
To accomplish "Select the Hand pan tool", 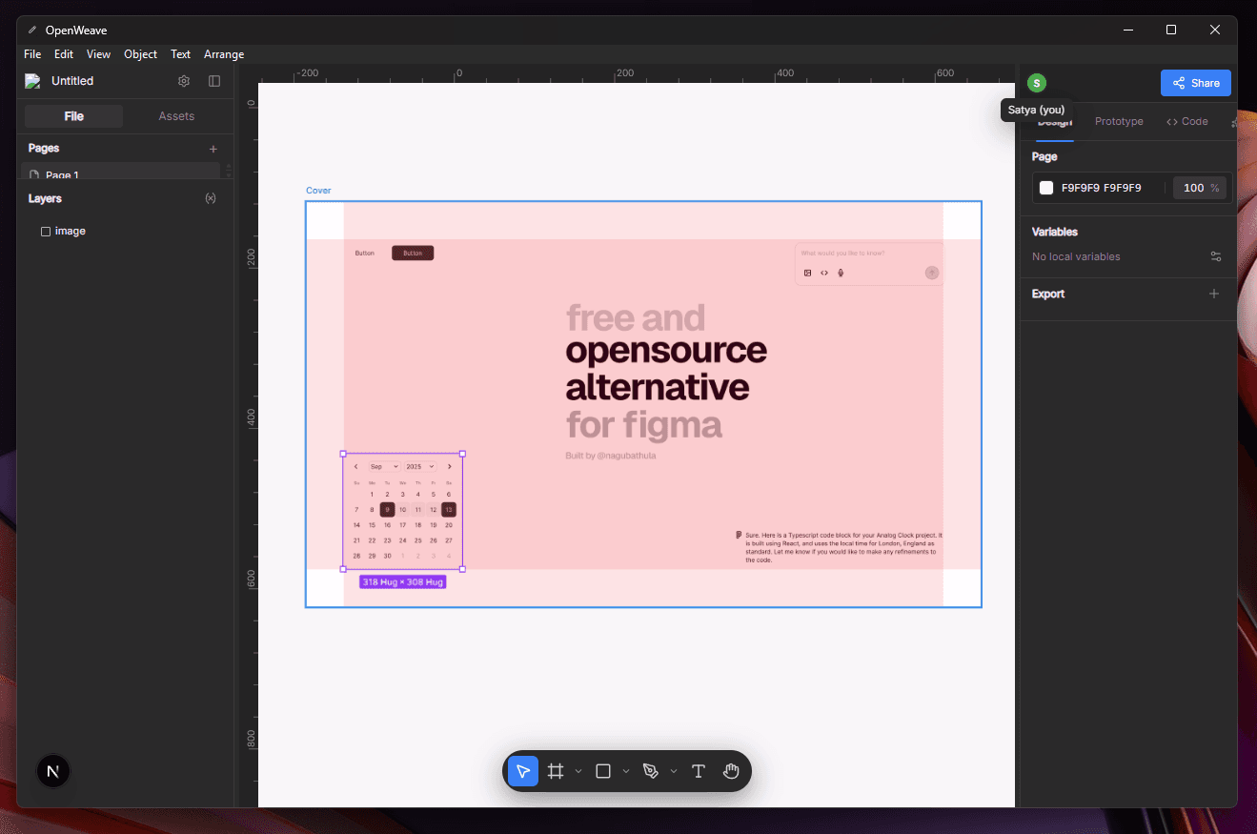I will coord(731,771).
